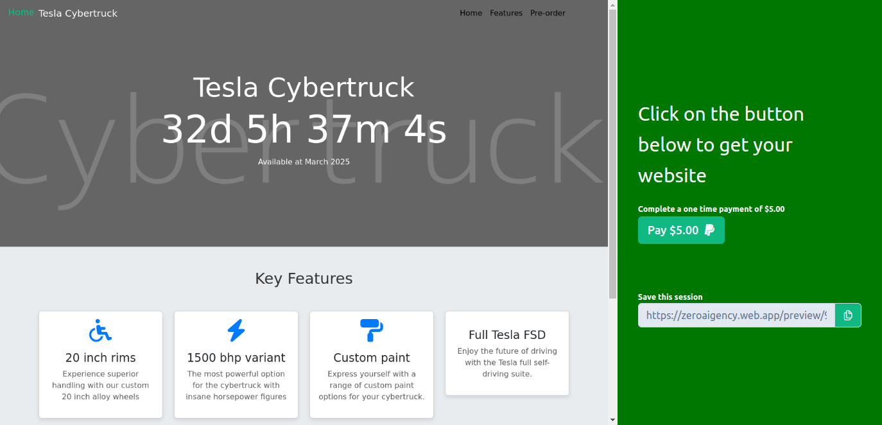Click the Save this session label
The width and height of the screenshot is (882, 425).
670,297
